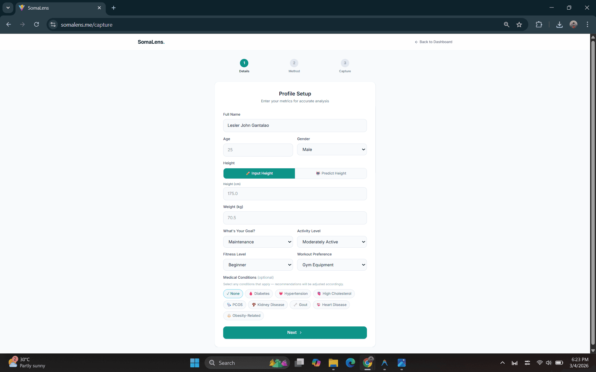596x372 pixels.
Task: Switch to Predict Height tab
Action: click(x=331, y=173)
